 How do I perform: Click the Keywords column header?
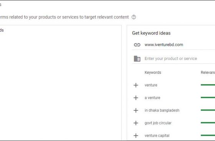(x=153, y=72)
